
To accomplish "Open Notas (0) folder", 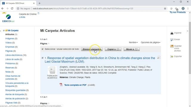I will [x=10, y=72].
